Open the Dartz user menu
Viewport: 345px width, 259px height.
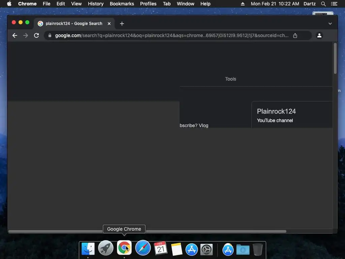(x=309, y=4)
